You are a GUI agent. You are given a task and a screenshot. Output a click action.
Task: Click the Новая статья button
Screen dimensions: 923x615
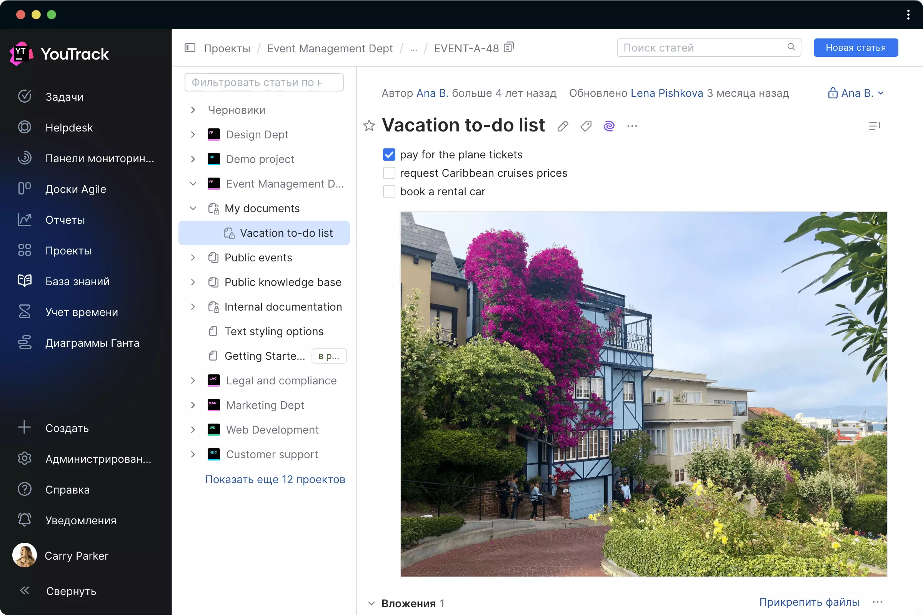click(855, 47)
